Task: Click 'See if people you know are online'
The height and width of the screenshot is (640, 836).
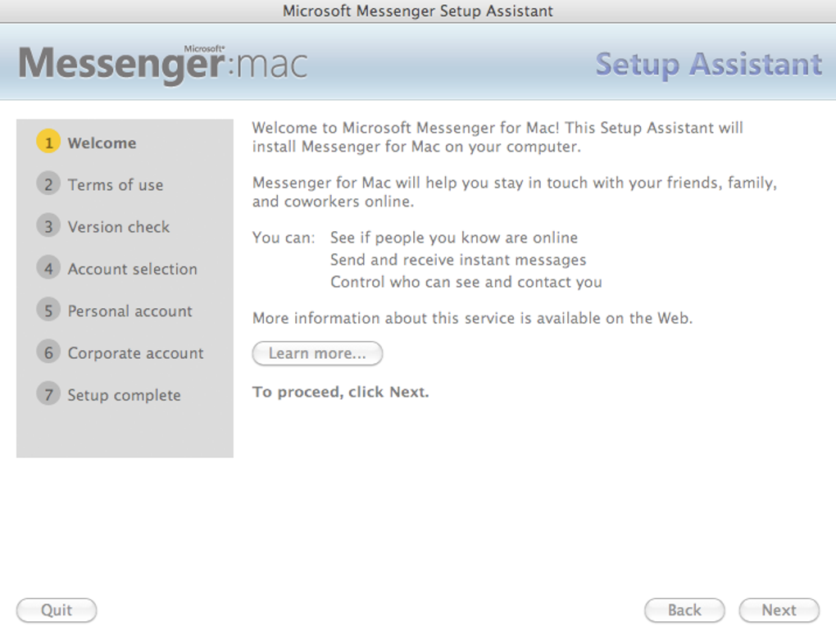Action: coord(454,238)
